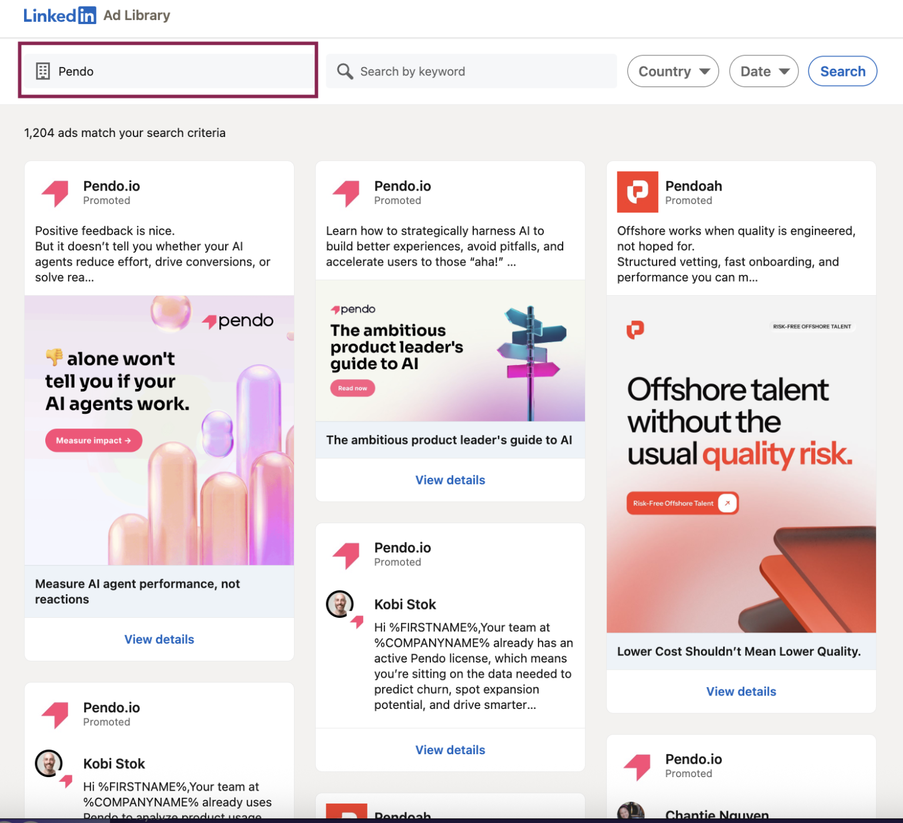Screen dimensions: 903x823
Task: Click Pendo.io logo on the 'already uses' ad
Action: [x=55, y=715]
